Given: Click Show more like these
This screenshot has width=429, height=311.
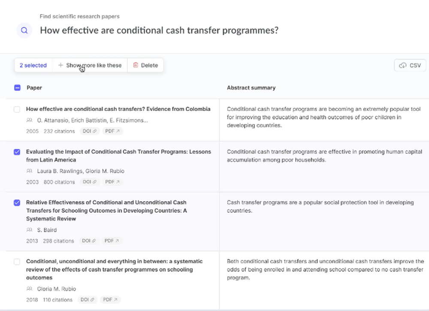Looking at the screenshot, I should pyautogui.click(x=90, y=65).
